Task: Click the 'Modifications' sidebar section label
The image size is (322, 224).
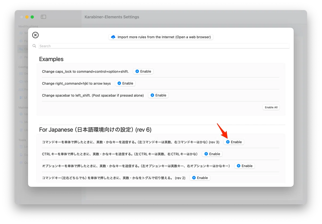Action: [28, 27]
